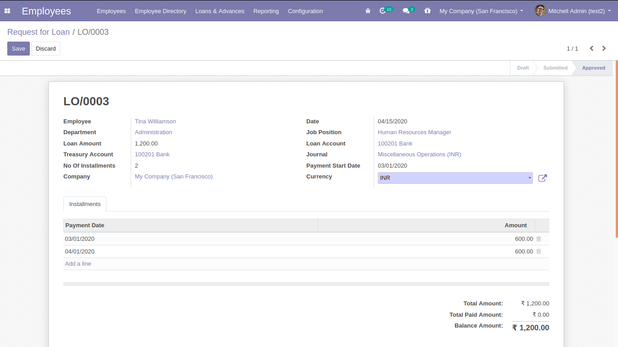Open the apps grid menu icon
The image size is (618, 347).
(x=7, y=11)
